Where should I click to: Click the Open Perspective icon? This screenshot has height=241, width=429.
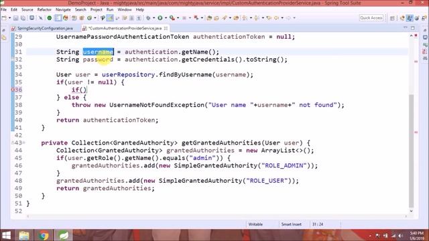[392, 18]
